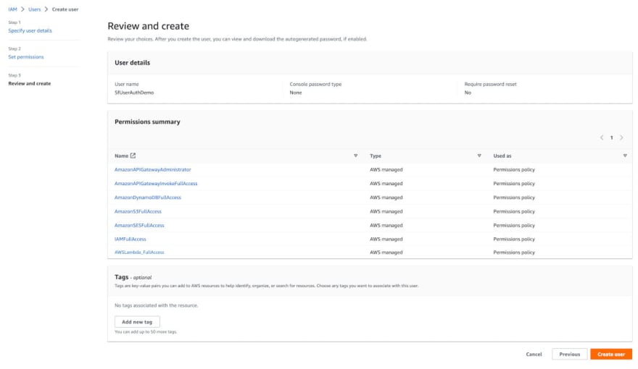638x369 pixels.
Task: Select page 1 of permissions summary
Action: click(x=612, y=137)
